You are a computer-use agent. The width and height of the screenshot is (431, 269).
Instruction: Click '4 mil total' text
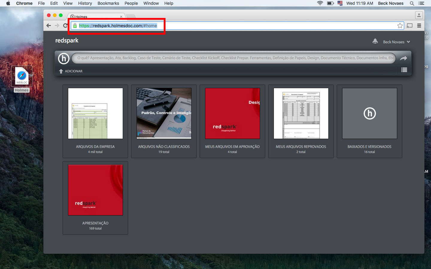point(95,152)
